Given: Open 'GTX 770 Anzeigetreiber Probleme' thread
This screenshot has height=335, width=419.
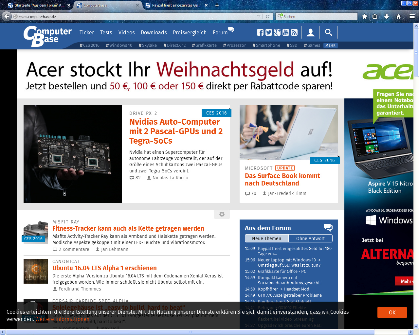Looking at the screenshot, I should point(290,295).
